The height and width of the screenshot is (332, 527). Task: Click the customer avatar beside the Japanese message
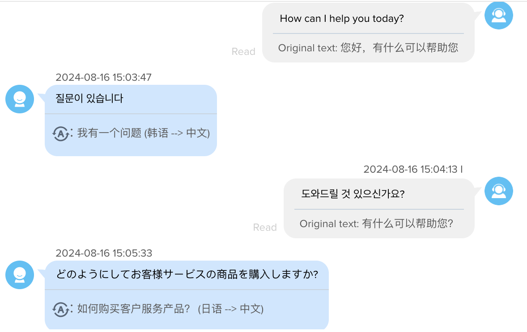click(x=20, y=274)
